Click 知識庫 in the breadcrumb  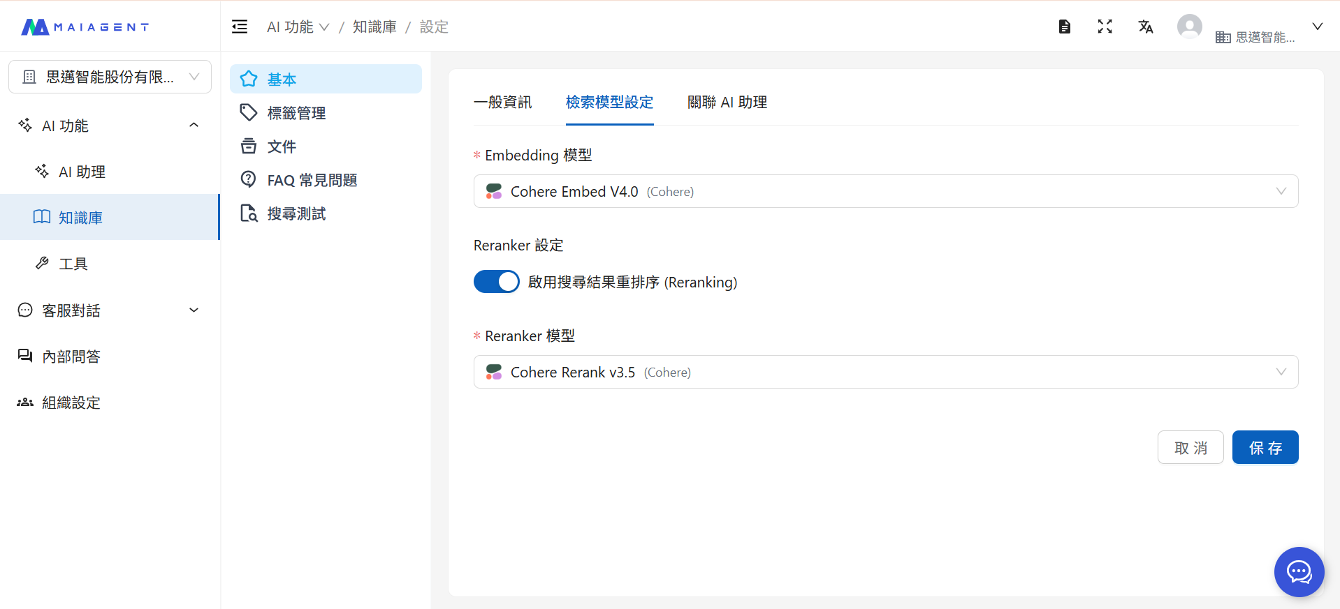pyautogui.click(x=374, y=27)
